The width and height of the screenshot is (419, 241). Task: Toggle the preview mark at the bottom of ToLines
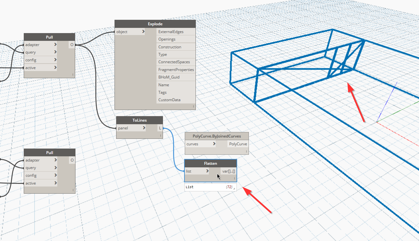click(x=161, y=135)
